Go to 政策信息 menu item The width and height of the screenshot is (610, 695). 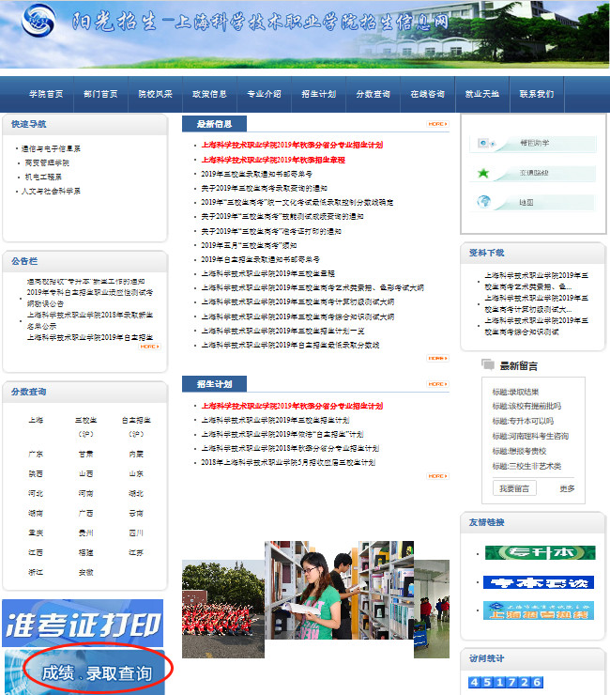[209, 94]
